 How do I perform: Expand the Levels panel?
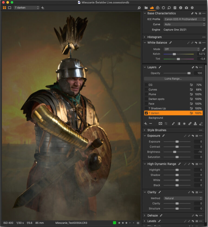click(144, 221)
